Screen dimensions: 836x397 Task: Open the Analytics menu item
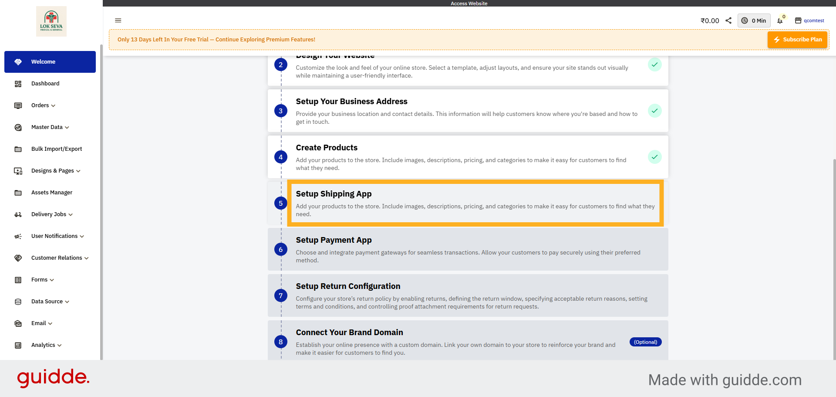46,345
